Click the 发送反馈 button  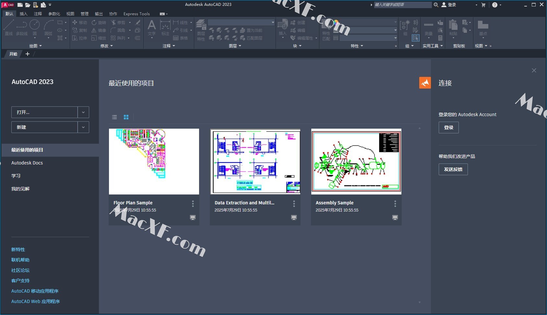tap(453, 169)
